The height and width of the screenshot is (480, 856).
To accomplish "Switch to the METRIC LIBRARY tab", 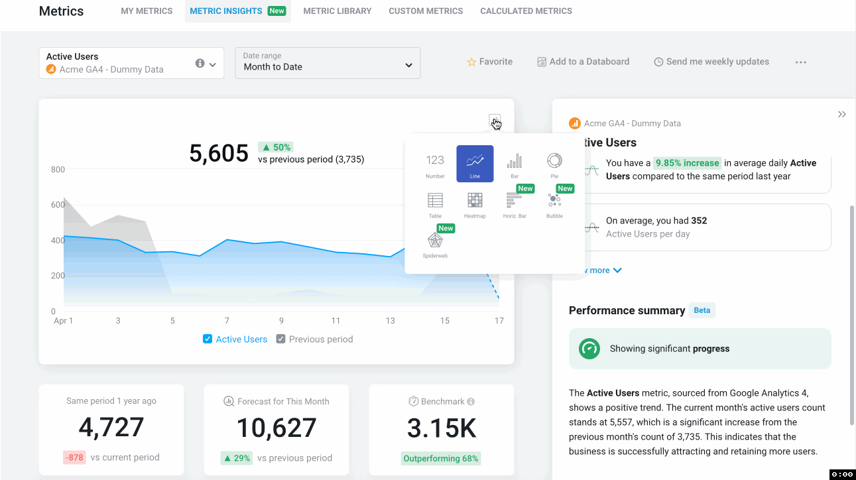I will tap(337, 11).
